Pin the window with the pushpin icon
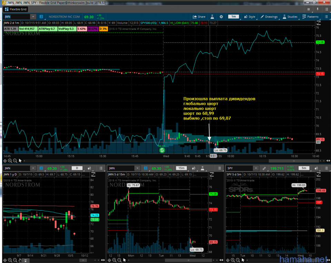 pos(318,9)
